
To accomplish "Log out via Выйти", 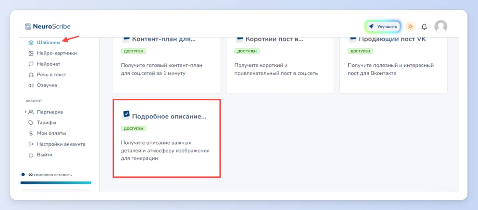I will point(44,155).
